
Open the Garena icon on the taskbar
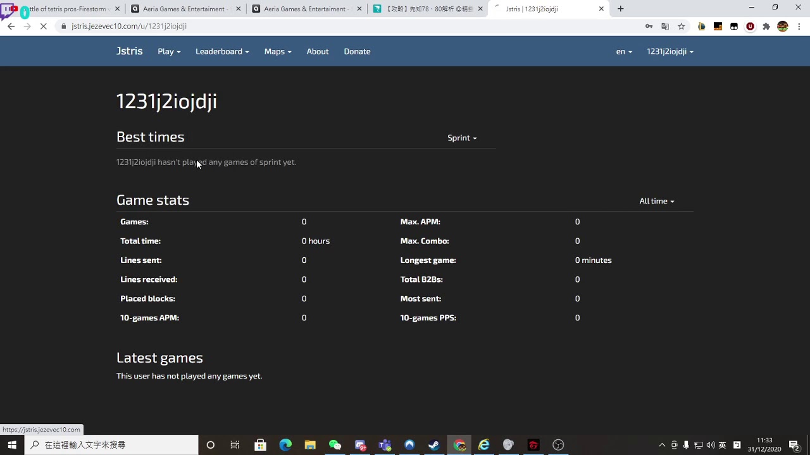(x=533, y=445)
